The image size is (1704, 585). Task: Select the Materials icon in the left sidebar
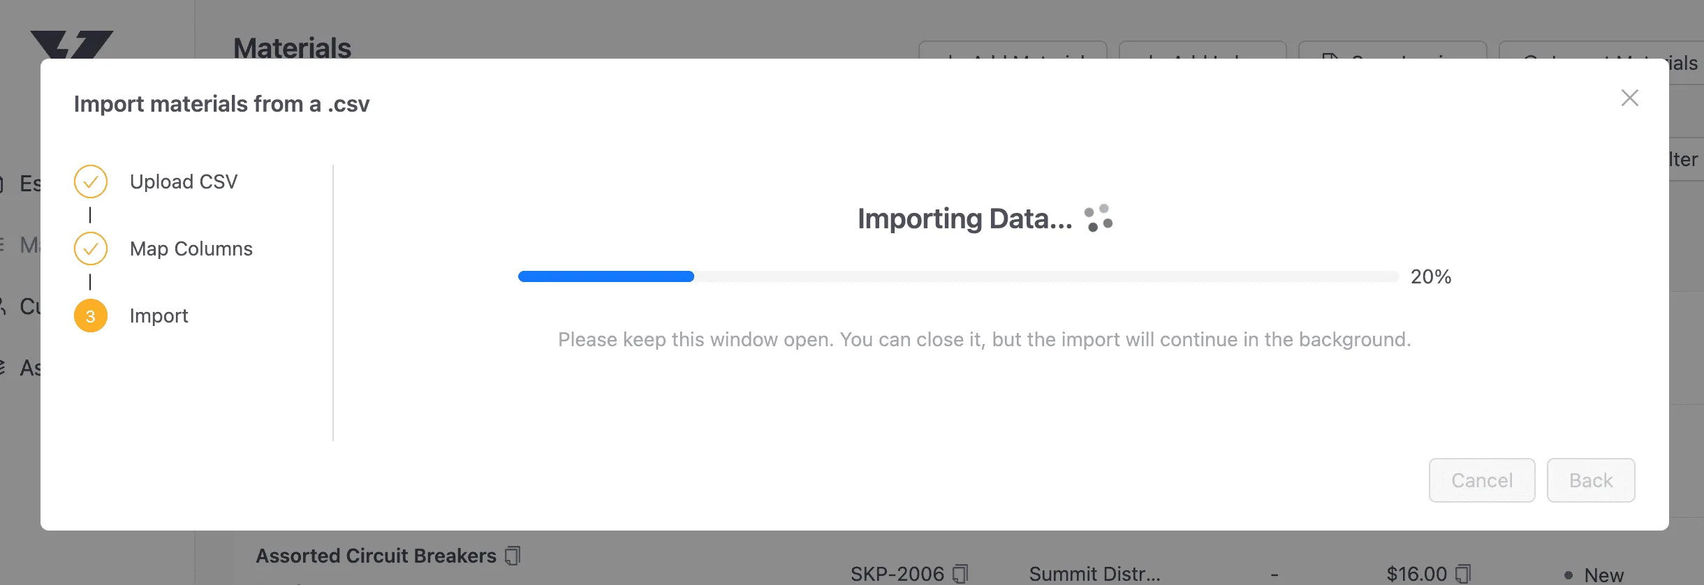coord(3,244)
